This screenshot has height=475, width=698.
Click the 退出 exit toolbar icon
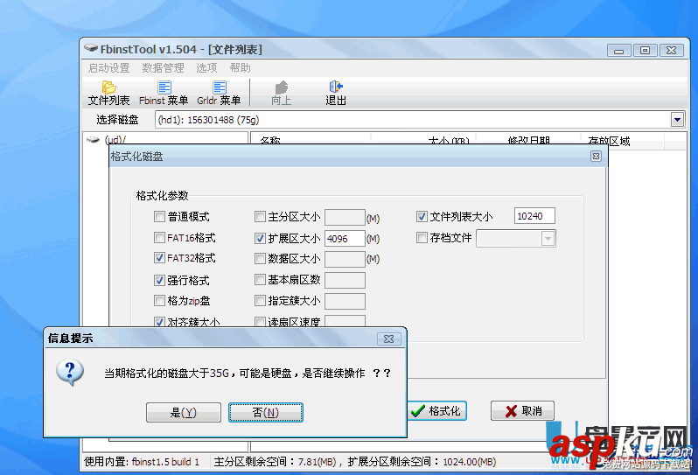tap(336, 93)
